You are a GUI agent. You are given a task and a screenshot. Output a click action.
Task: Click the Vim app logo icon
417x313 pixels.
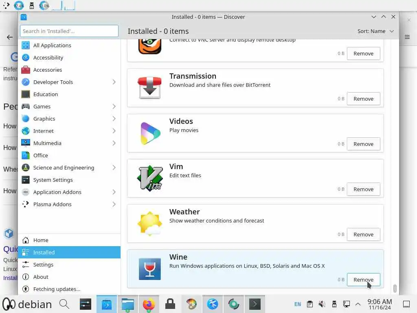[x=150, y=179]
